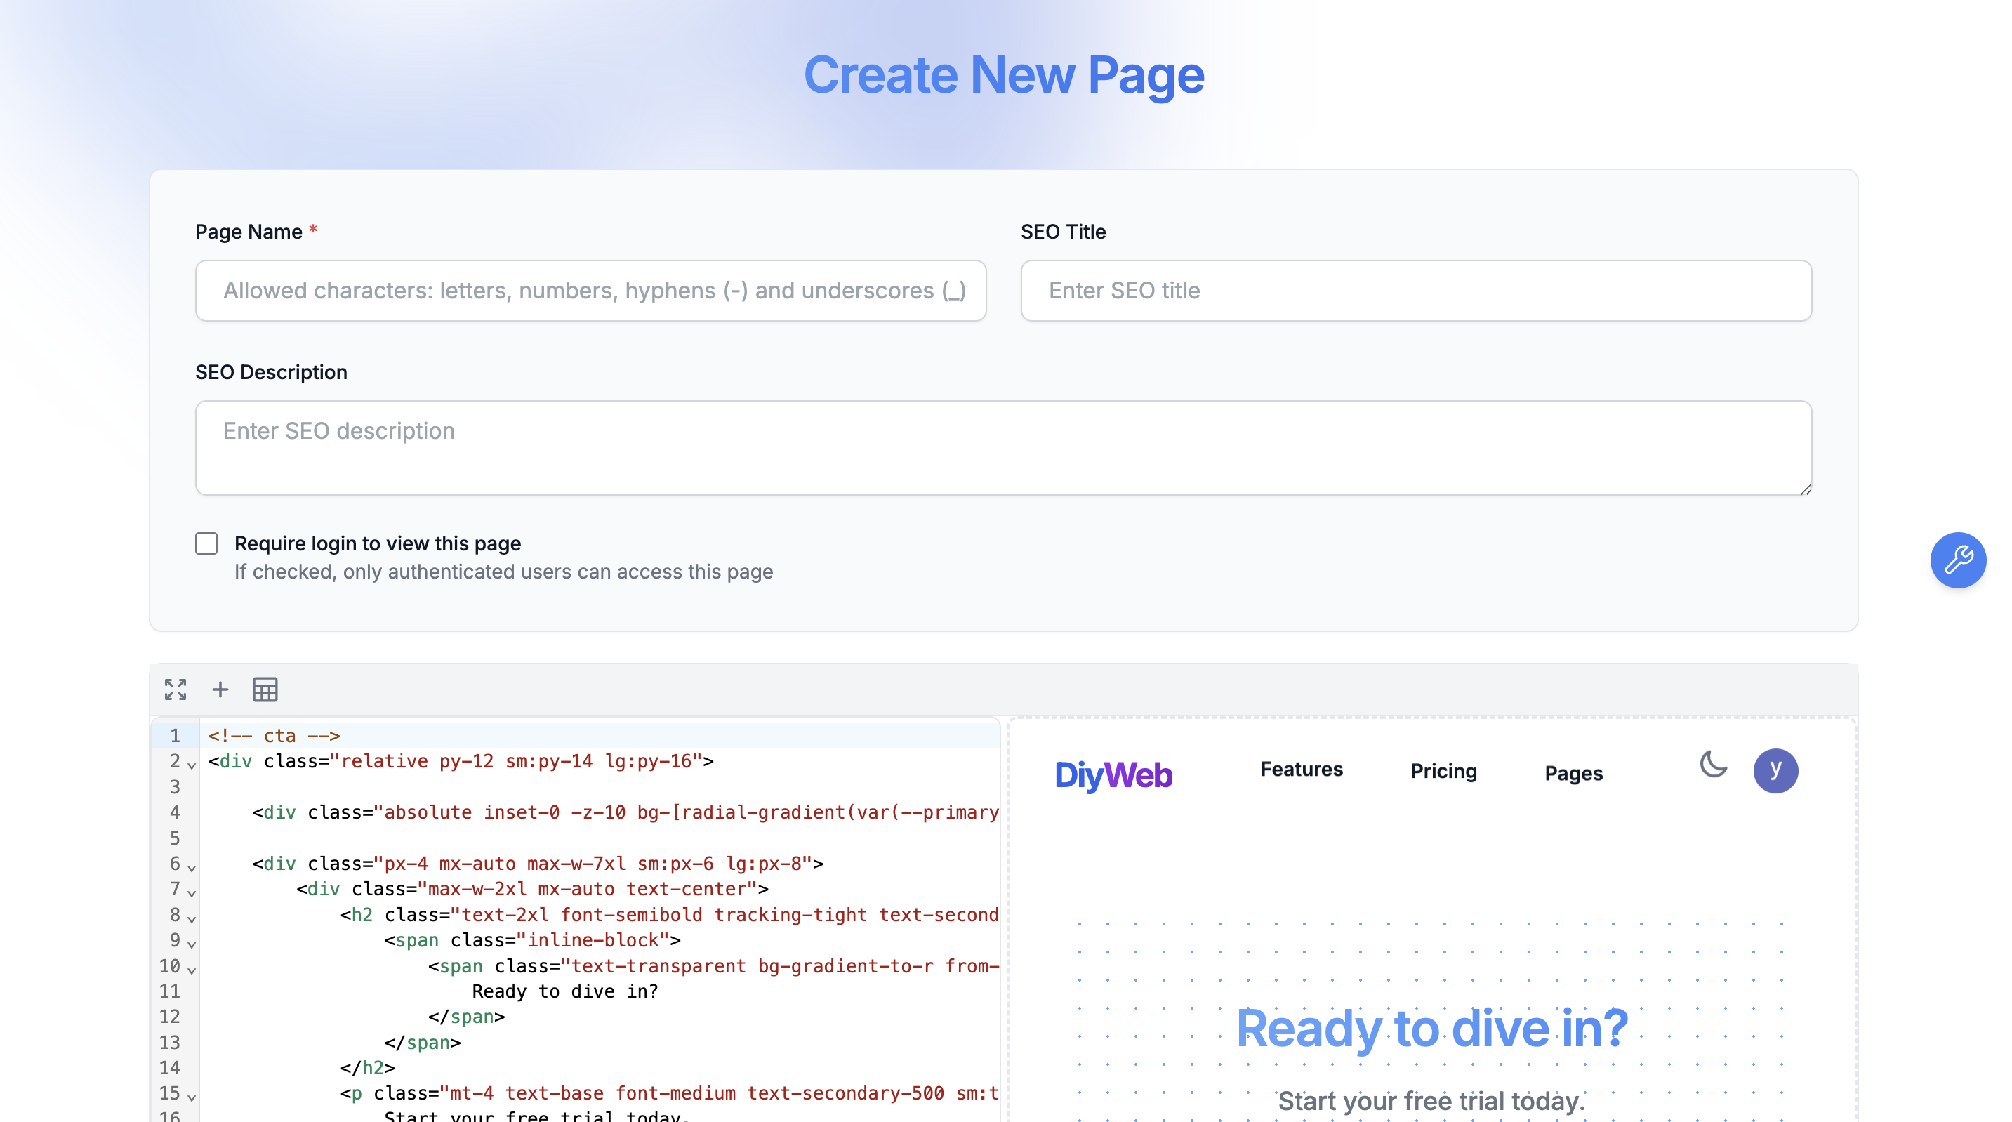This screenshot has width=2012, height=1122.
Task: Check 'Require login to view this page'
Action: tap(206, 543)
